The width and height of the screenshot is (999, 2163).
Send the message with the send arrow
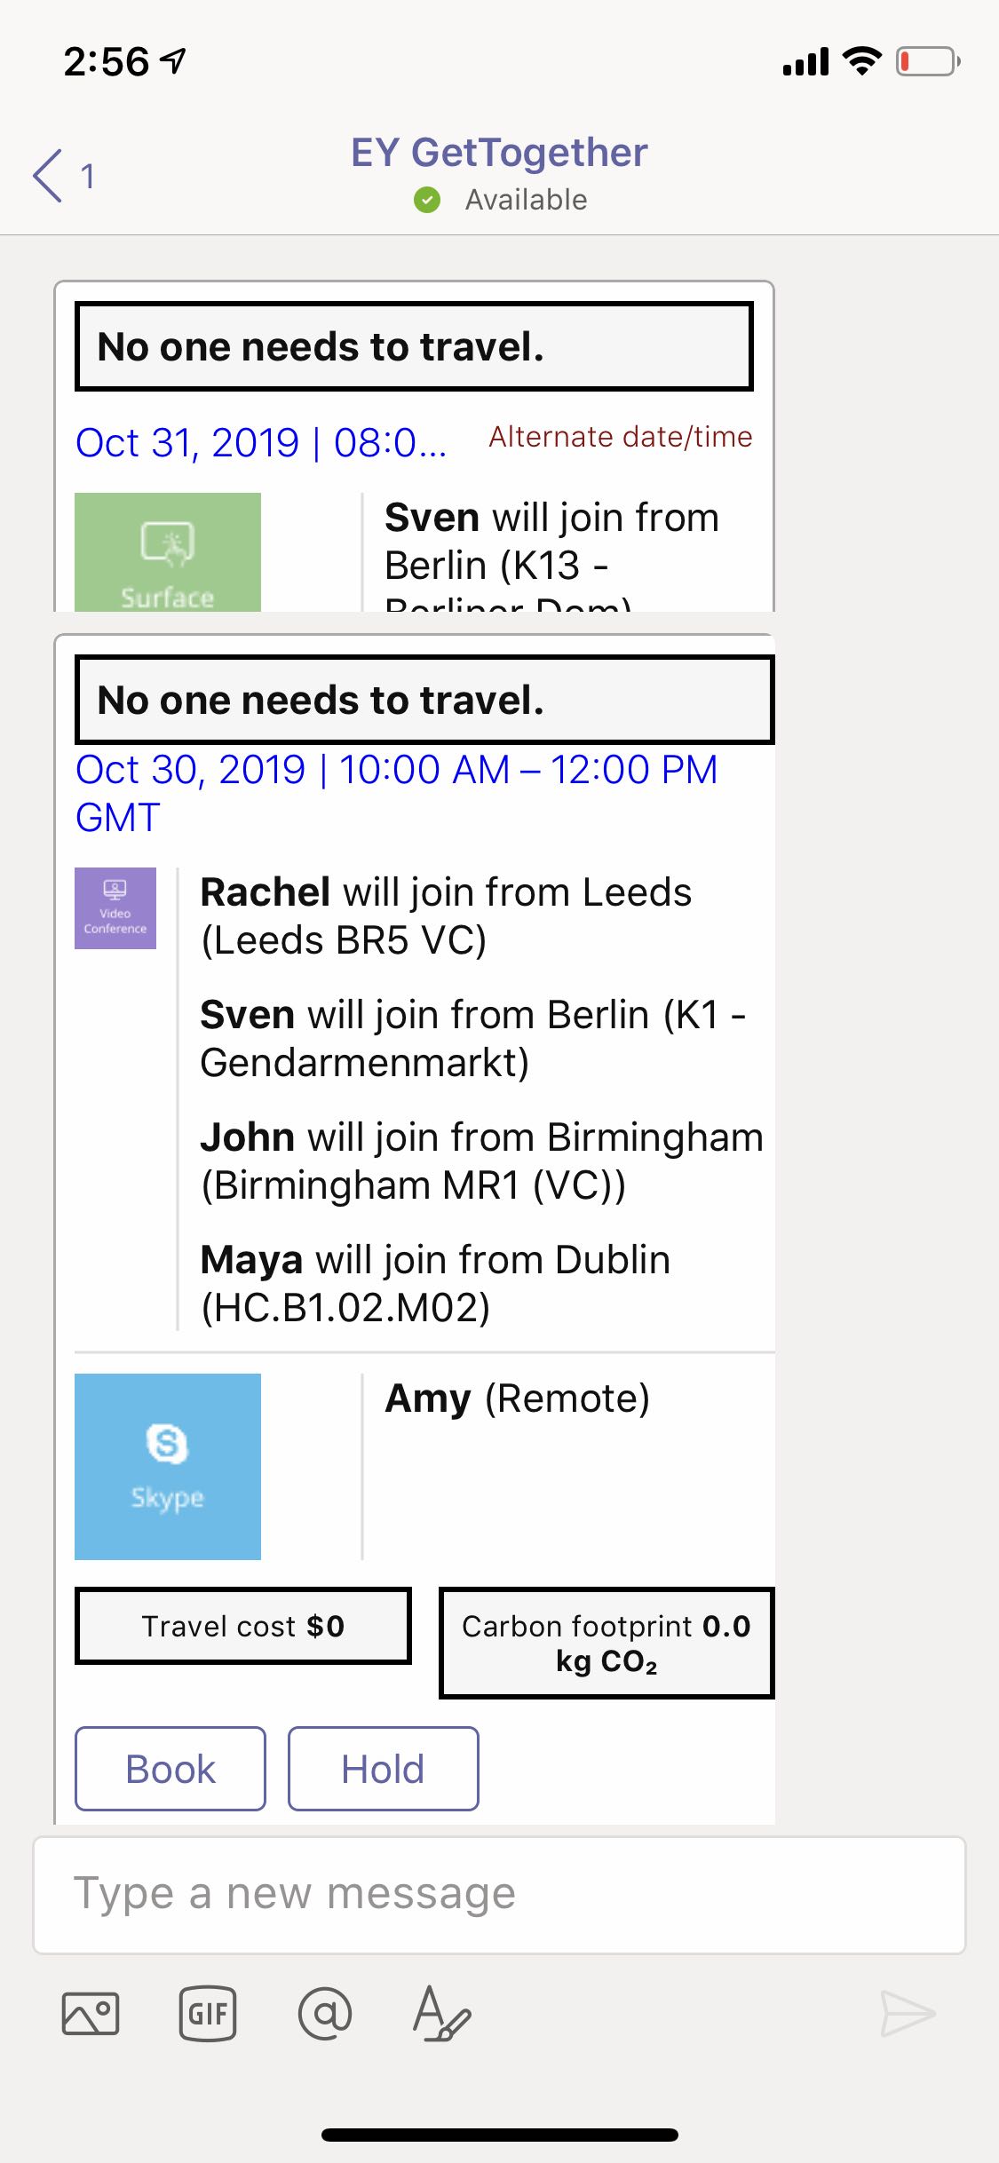(x=908, y=2012)
